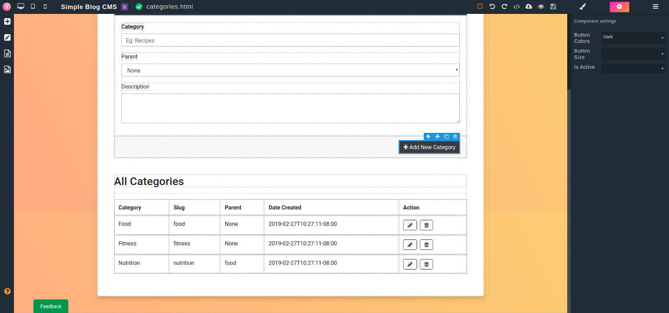The image size is (669, 313).
Task: Click the Category name input field
Action: tap(290, 41)
